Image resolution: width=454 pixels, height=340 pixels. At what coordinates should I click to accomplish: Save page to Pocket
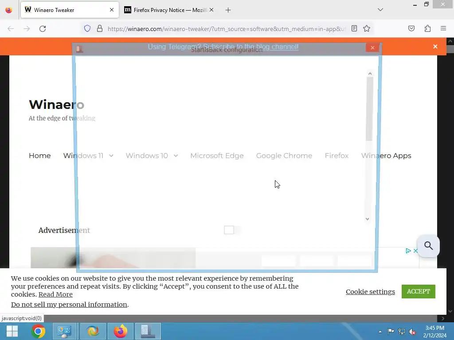[x=411, y=28]
